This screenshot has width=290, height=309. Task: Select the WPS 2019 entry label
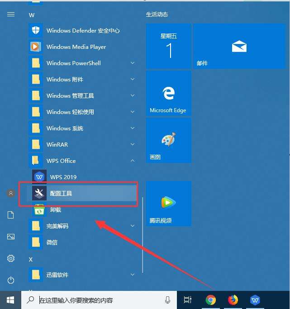tap(63, 177)
